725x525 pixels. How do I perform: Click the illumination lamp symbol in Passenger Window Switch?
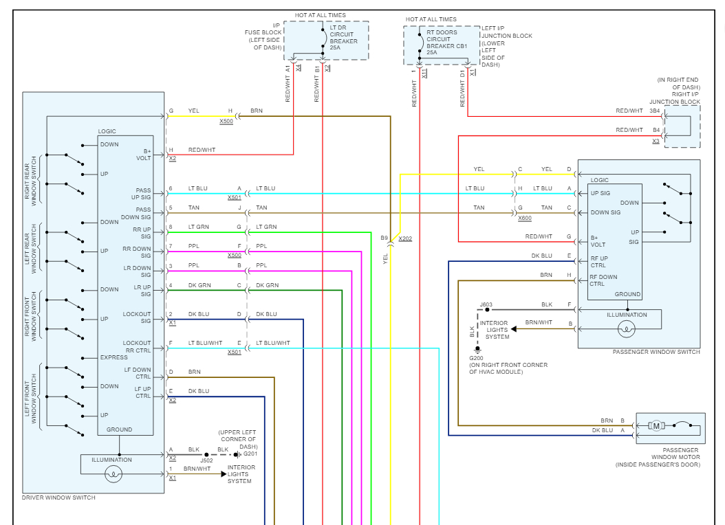(x=627, y=329)
